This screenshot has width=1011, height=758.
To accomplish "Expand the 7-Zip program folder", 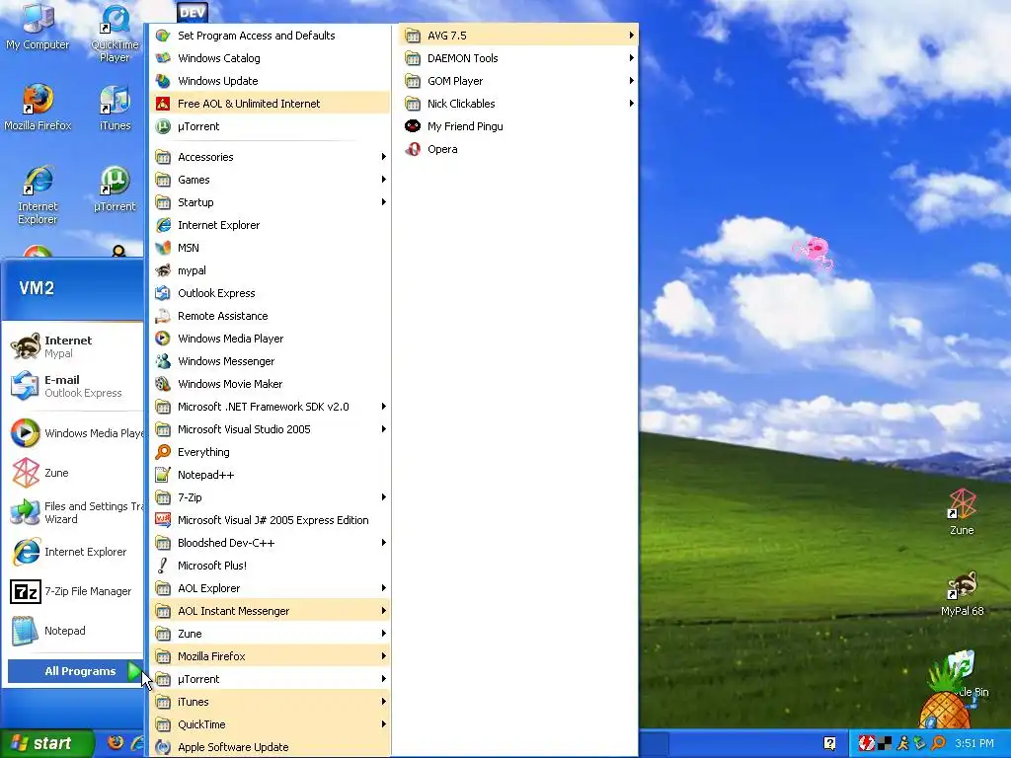I will 271,497.
